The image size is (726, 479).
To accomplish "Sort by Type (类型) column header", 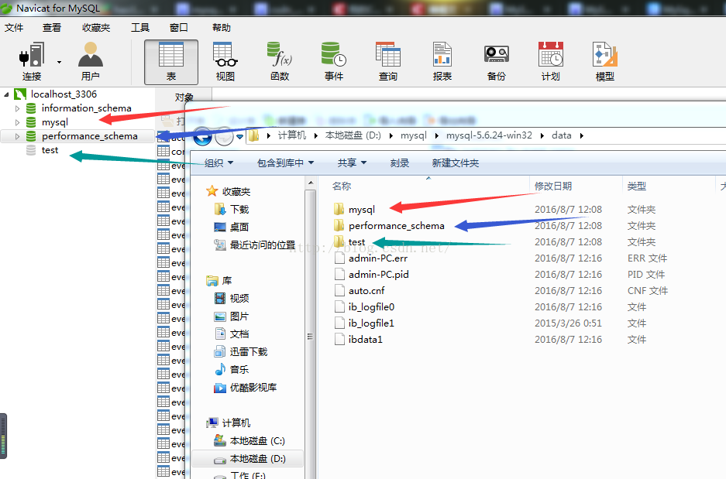I will (x=636, y=186).
